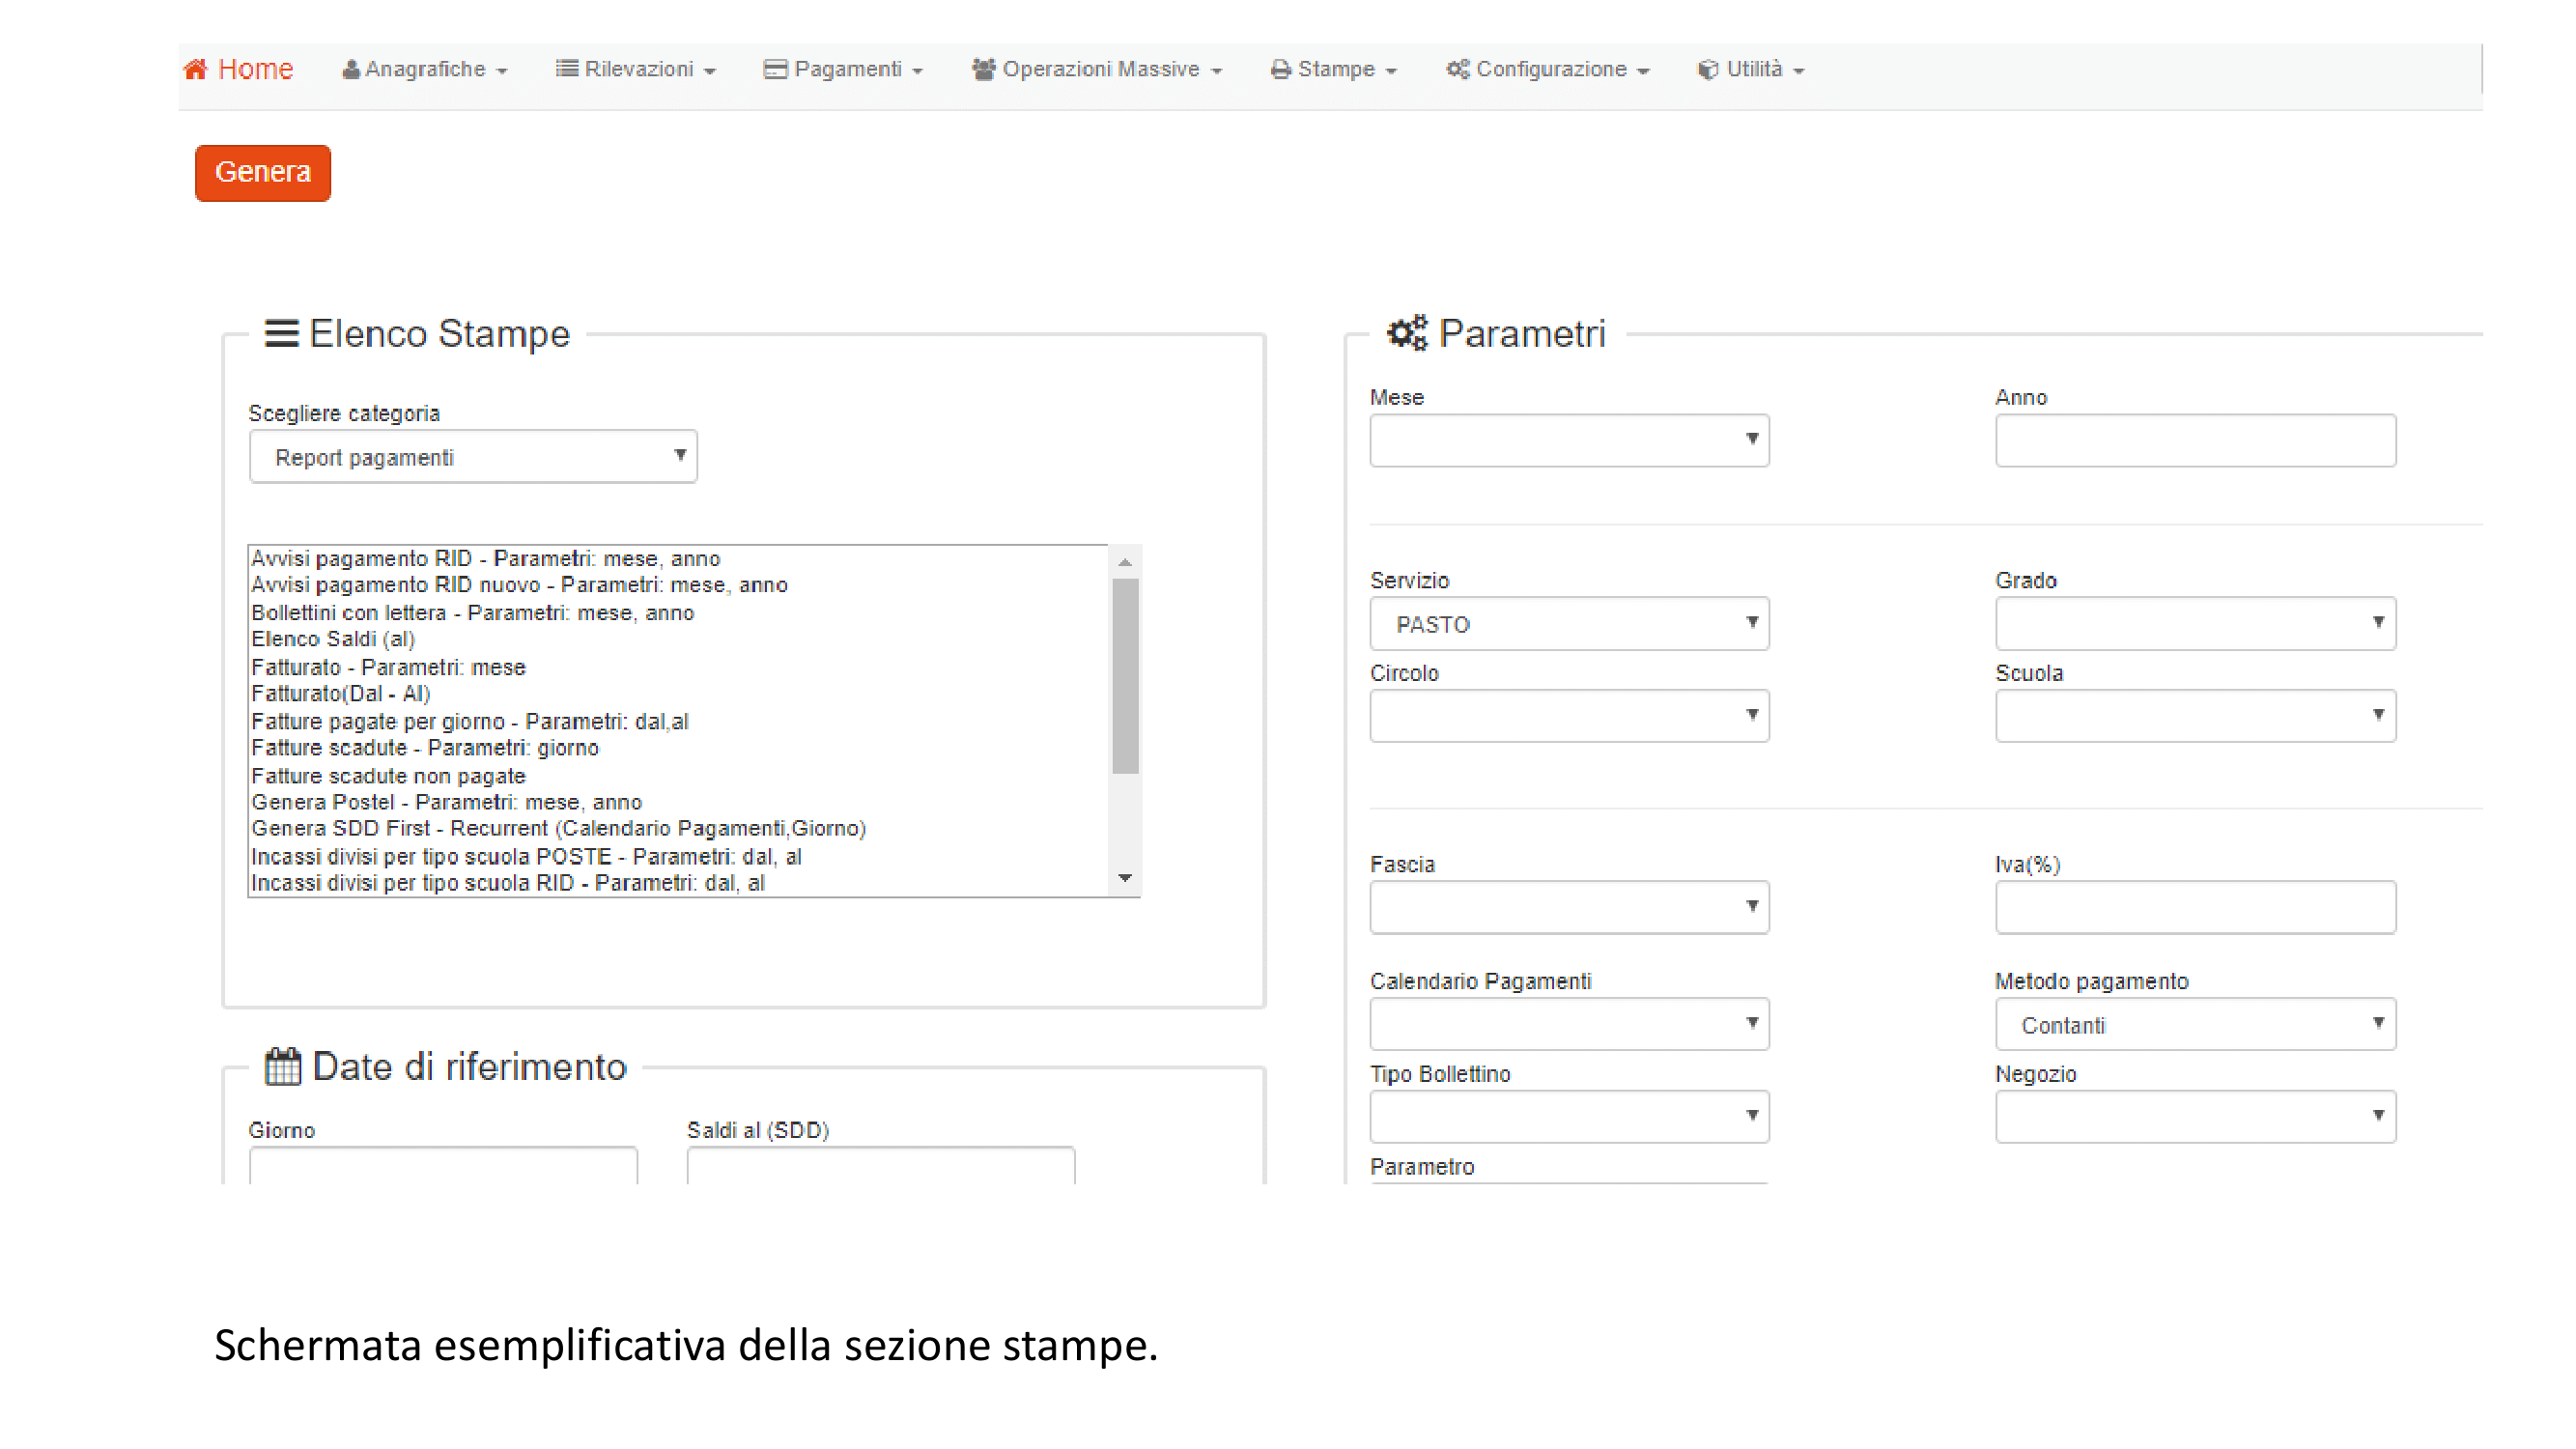Open the Fascia dropdown
Viewport: 2576px width, 1449px height.
coord(1569,907)
